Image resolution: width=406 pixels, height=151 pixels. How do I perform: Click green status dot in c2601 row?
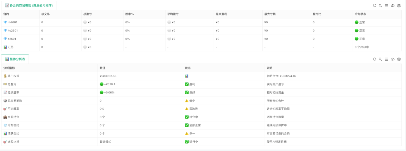pyautogui.click(x=356, y=39)
